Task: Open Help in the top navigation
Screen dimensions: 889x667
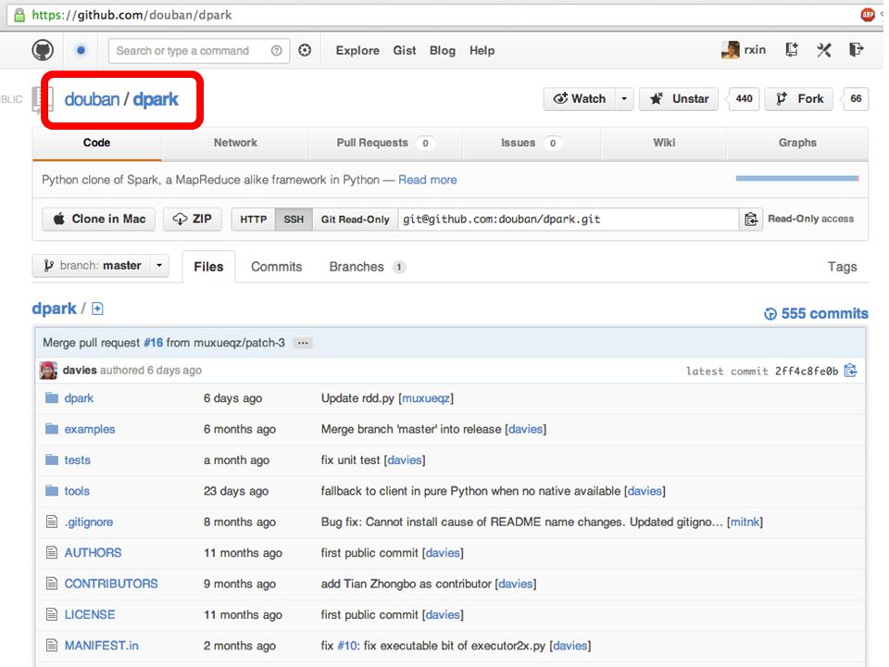Action: pos(482,50)
